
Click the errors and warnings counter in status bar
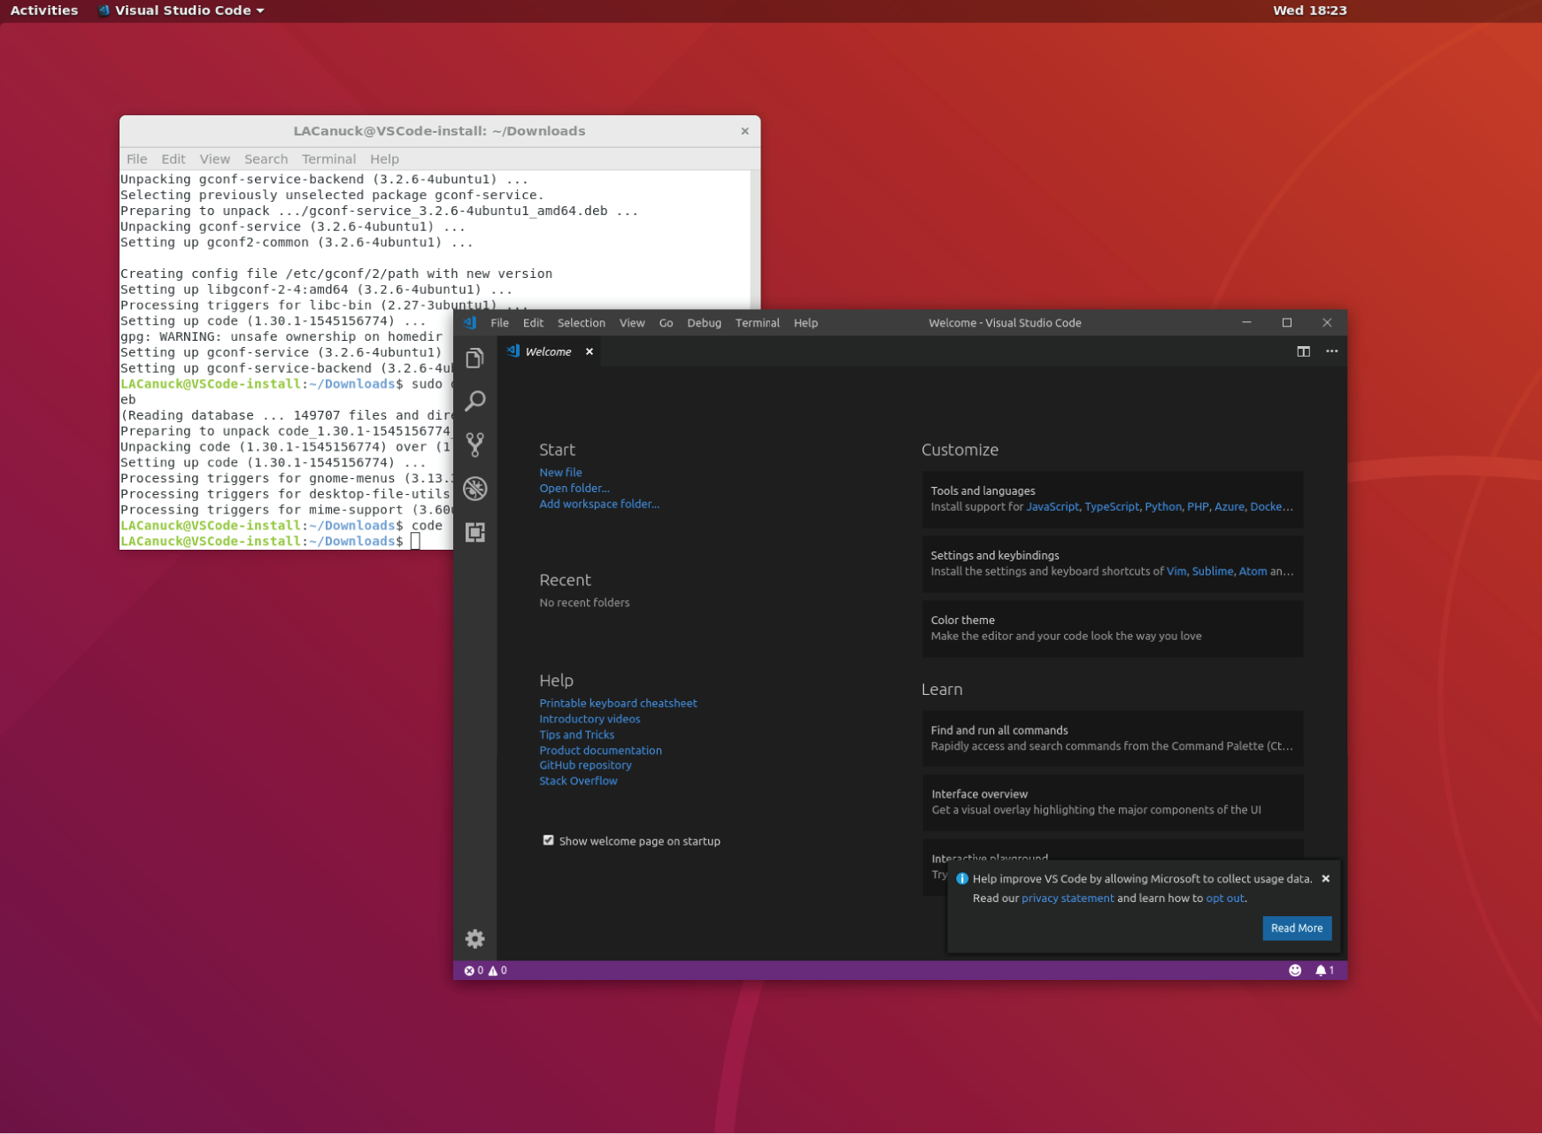(485, 970)
